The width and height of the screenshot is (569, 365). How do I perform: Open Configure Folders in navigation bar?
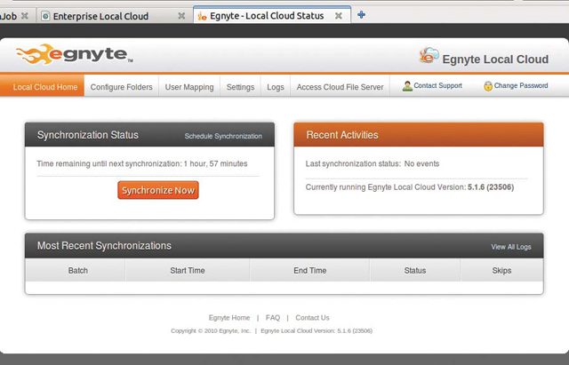(x=121, y=87)
